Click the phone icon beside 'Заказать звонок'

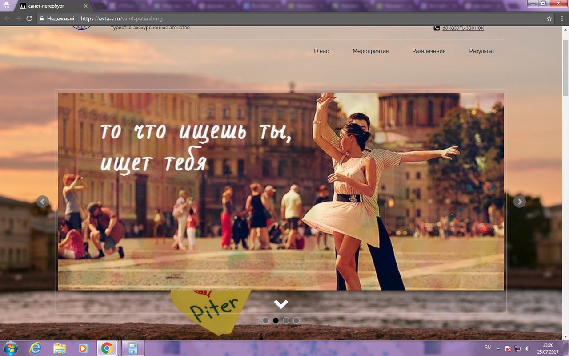[437, 28]
